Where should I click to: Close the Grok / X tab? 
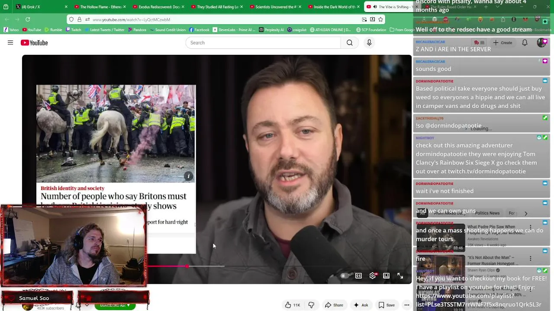pos(66,7)
